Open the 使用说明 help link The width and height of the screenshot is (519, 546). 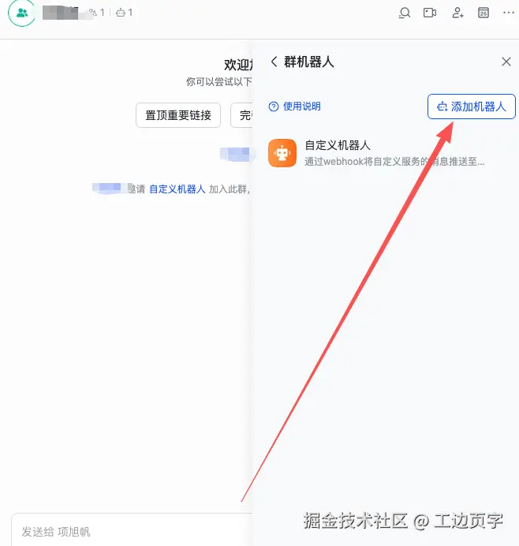[294, 107]
